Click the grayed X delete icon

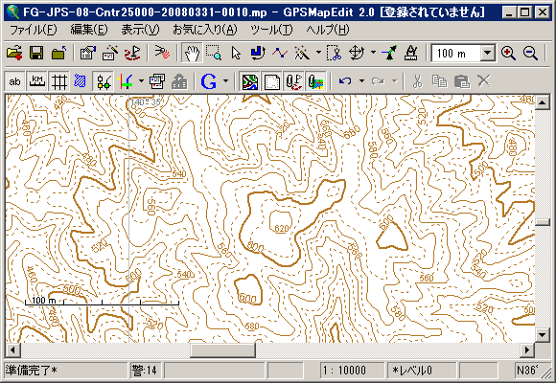484,81
